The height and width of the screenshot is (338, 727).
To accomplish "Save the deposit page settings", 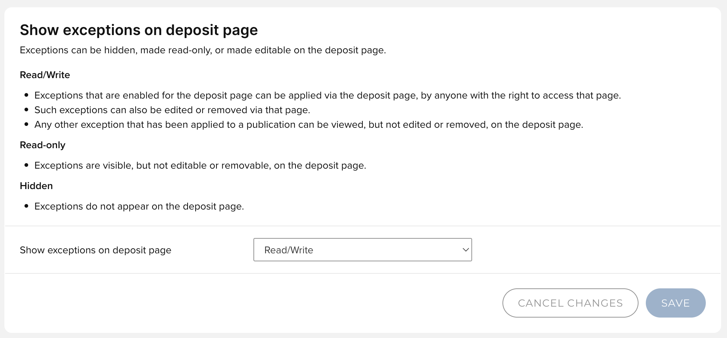I will tap(675, 303).
